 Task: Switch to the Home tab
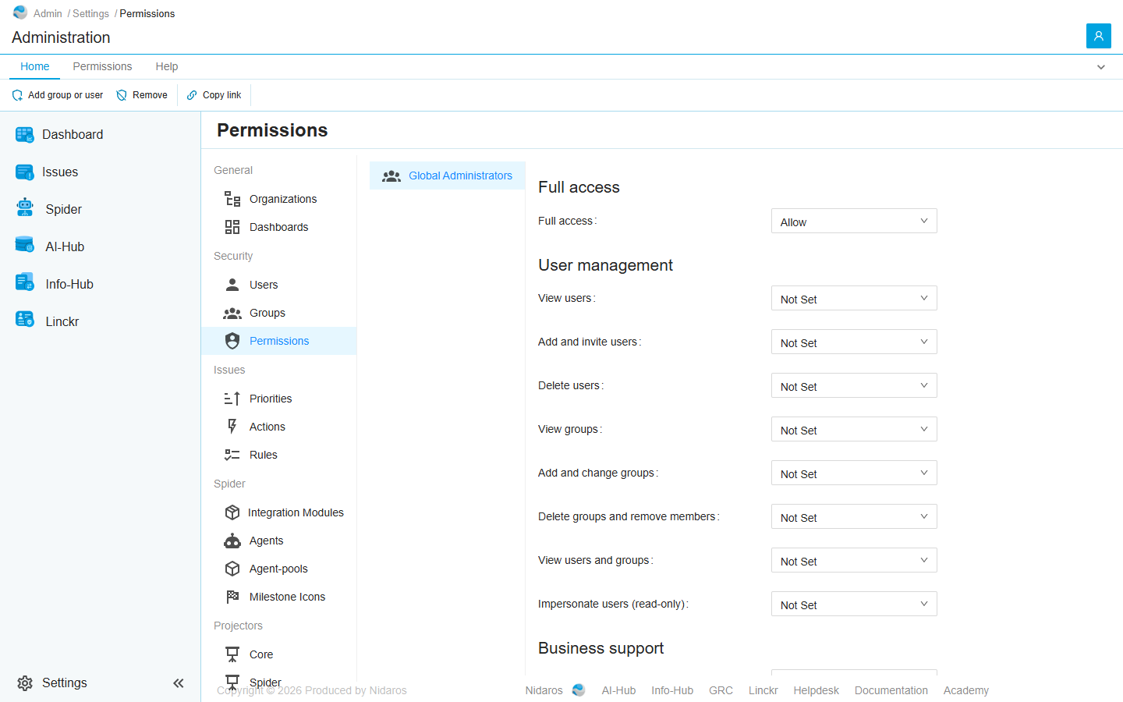tap(35, 66)
